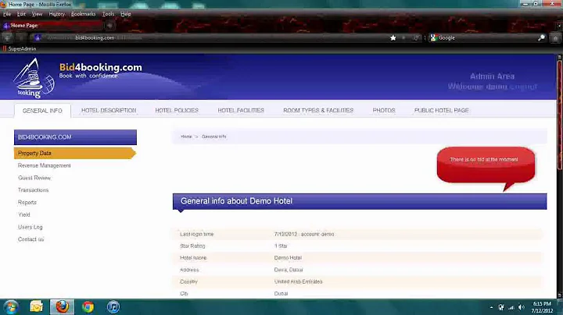Open the Tools menu
This screenshot has width=563, height=315.
[x=108, y=14]
